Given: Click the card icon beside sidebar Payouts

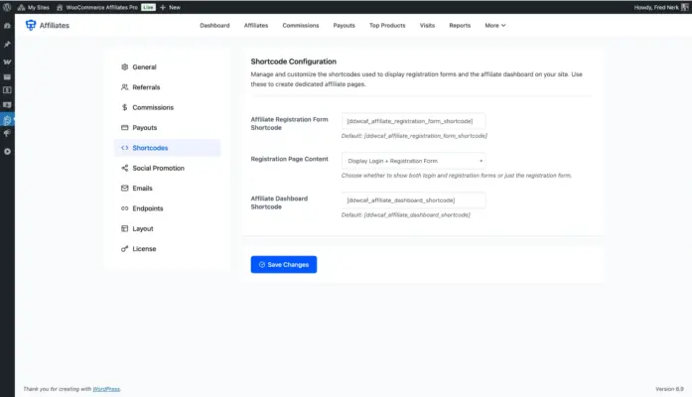Looking at the screenshot, I should pos(124,127).
